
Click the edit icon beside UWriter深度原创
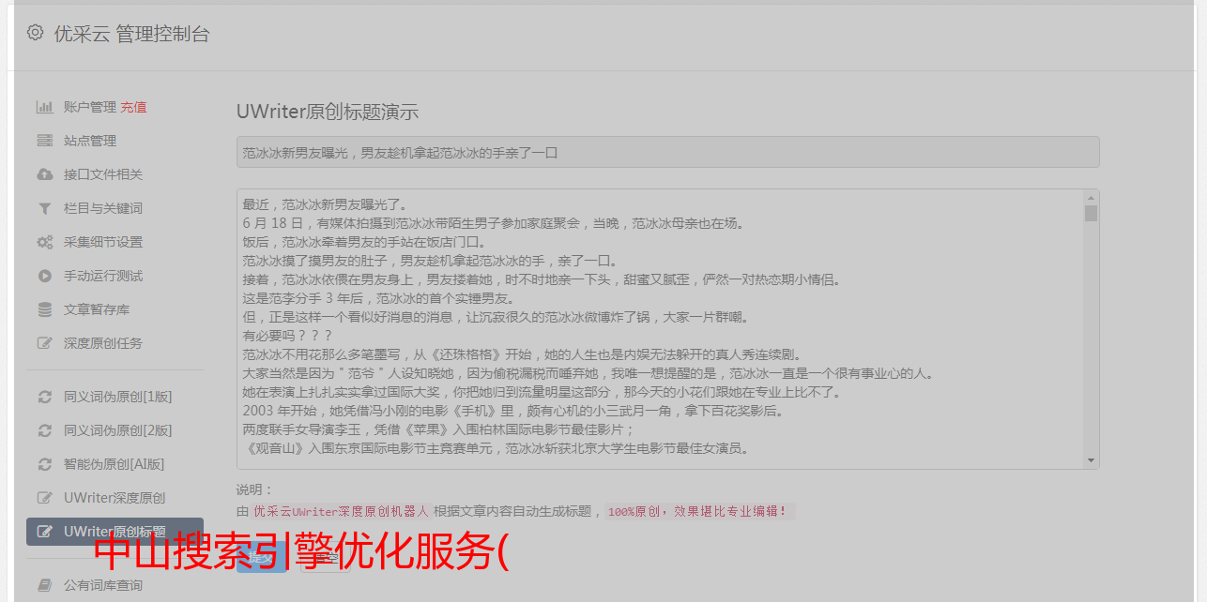tap(44, 498)
